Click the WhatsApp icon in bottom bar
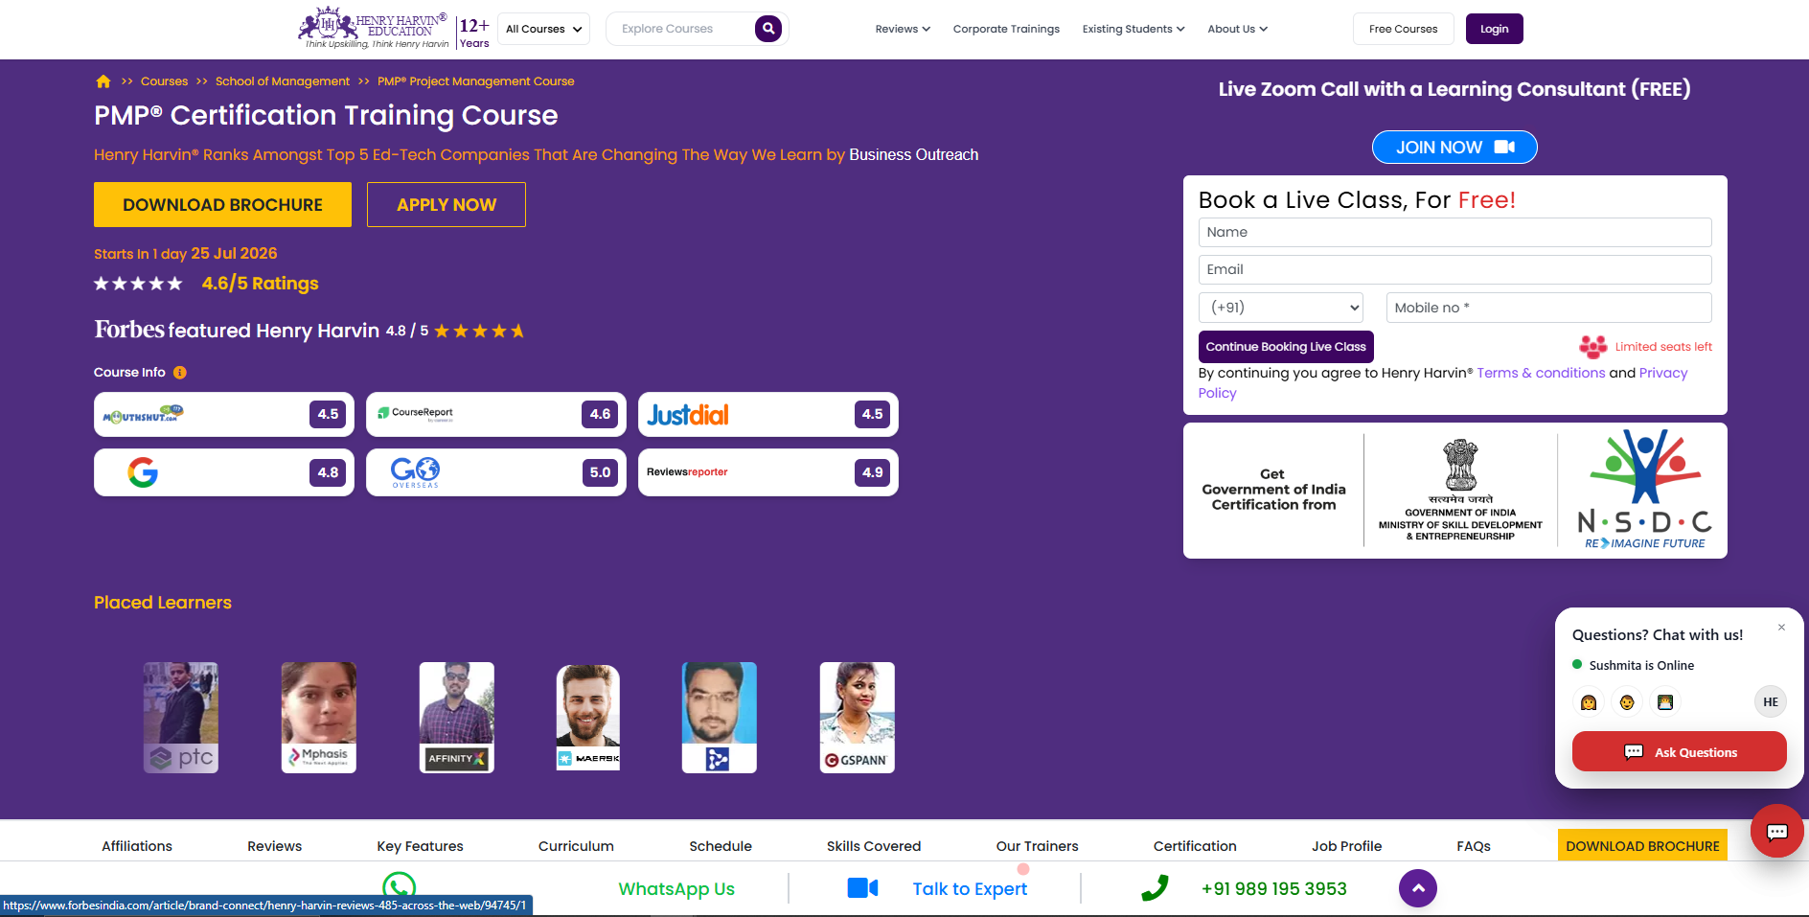Screen dimensions: 1809x917 click(399, 886)
